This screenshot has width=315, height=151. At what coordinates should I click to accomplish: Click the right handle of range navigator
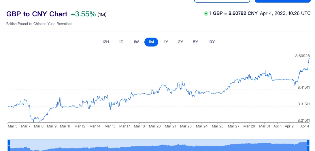(x=308, y=146)
